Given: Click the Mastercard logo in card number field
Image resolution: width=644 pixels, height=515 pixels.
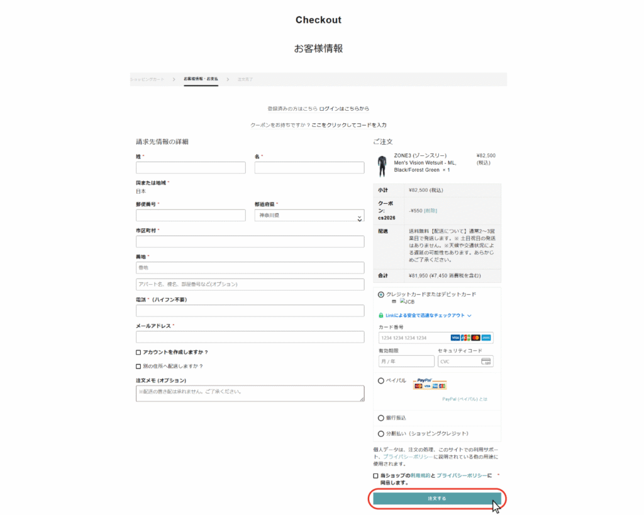Looking at the screenshot, I should [x=475, y=338].
